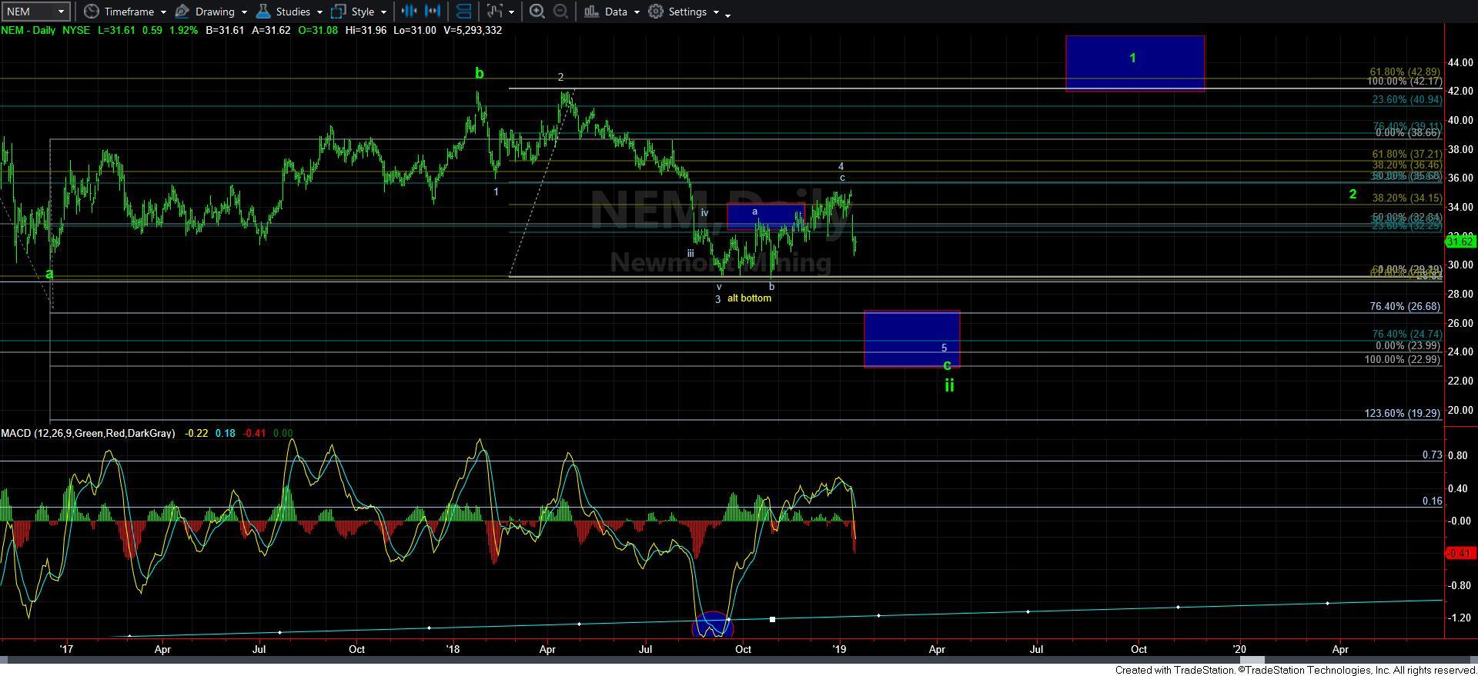Expand the Data dropdown arrow
This screenshot has height=676, width=1478.
pos(637,12)
